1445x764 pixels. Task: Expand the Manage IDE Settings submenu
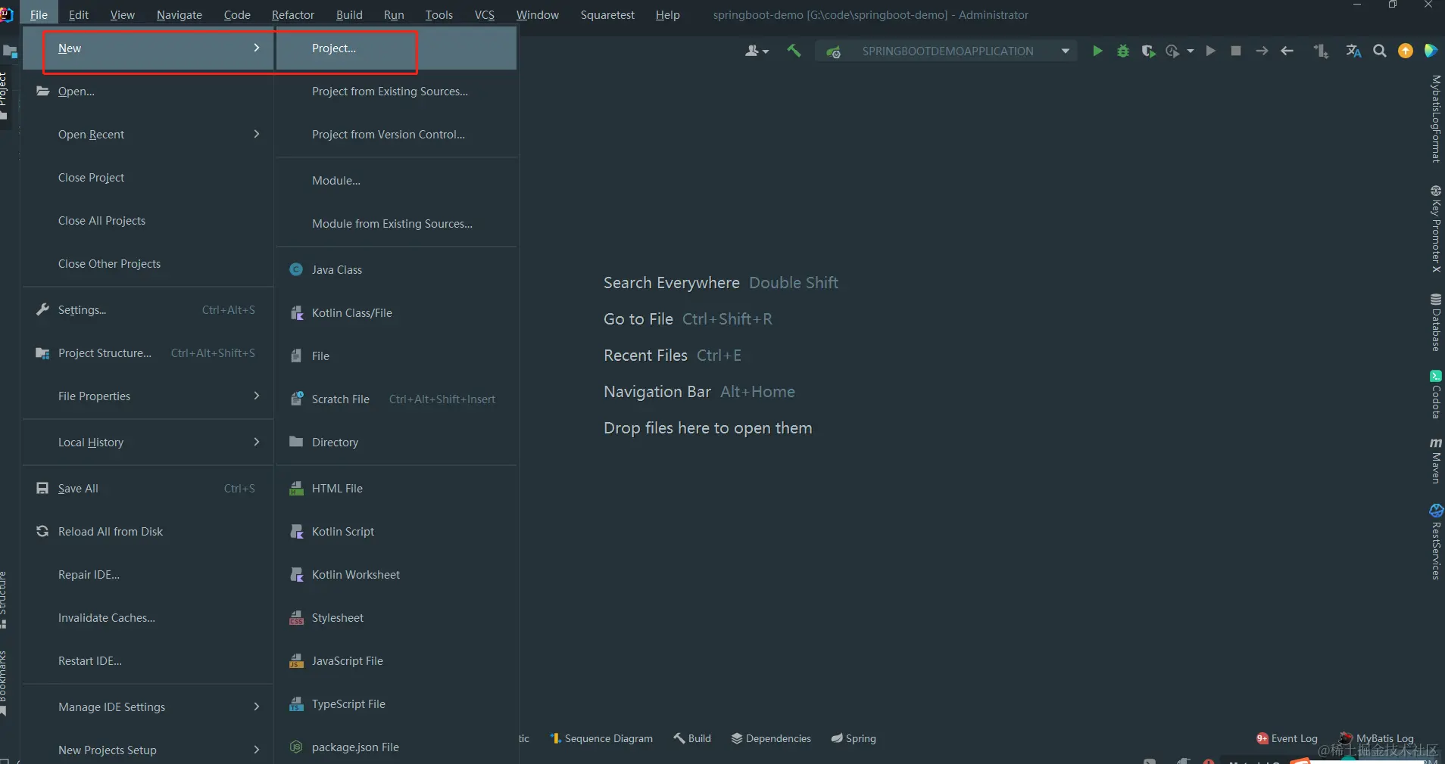148,707
